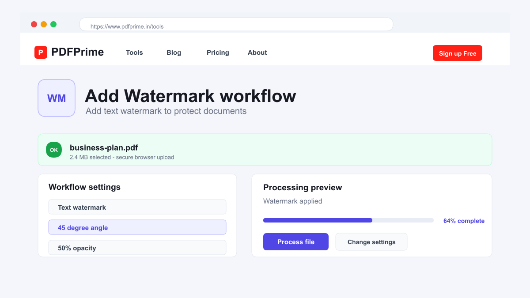Screen dimensions: 530x298
Task: Click the PDFPrime brand name text
Action: tap(77, 52)
